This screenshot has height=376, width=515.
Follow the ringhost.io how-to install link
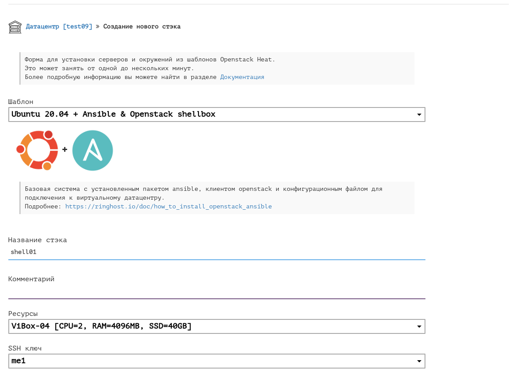[168, 207]
